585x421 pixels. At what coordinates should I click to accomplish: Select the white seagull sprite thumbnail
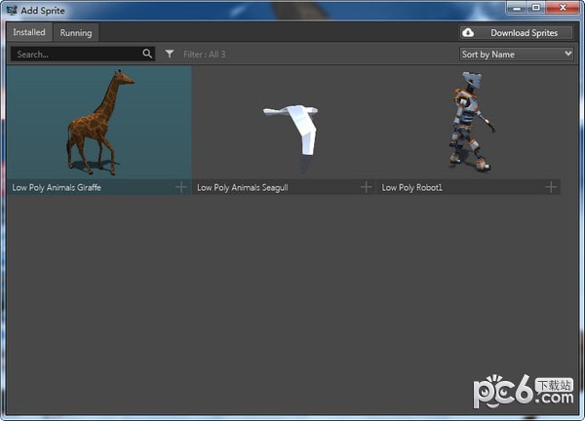285,122
